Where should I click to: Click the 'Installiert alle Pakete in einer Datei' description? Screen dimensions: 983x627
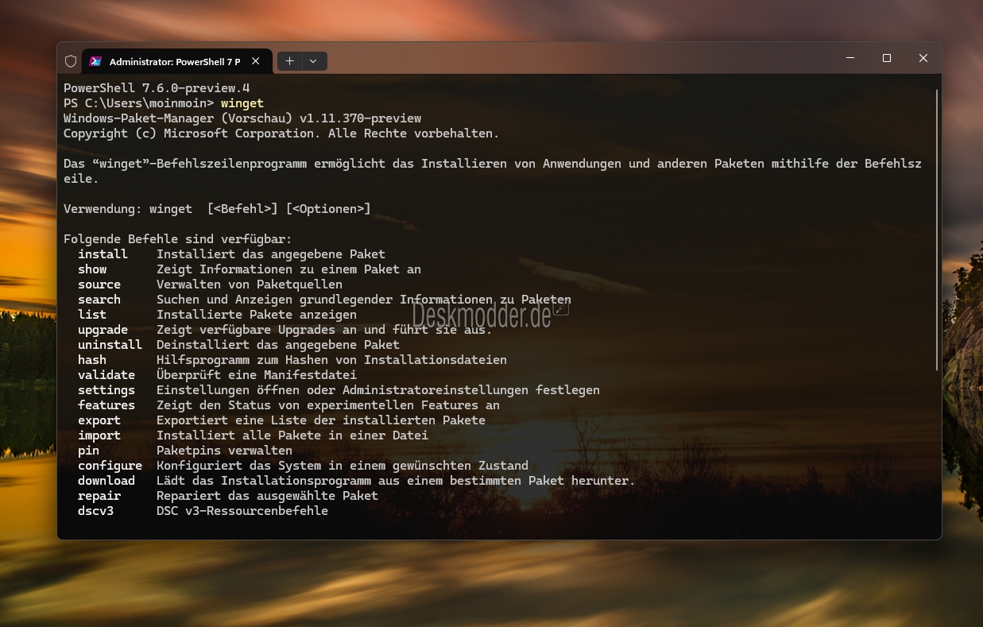tap(292, 435)
